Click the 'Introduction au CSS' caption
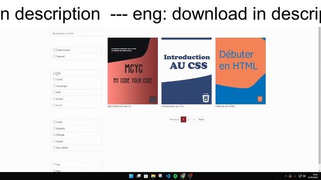Image resolution: width=321 pixels, height=180 pixels. 173,106
